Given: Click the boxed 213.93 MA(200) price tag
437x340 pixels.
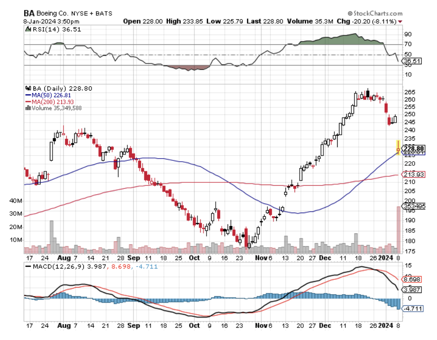Looking at the screenshot, I should click(412, 175).
